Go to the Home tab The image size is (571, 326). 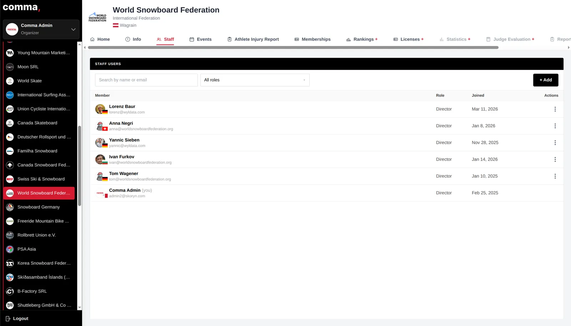point(100,39)
